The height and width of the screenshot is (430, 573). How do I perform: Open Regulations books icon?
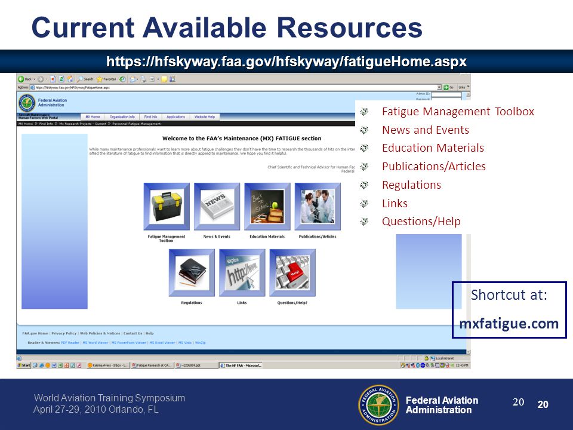coord(192,273)
